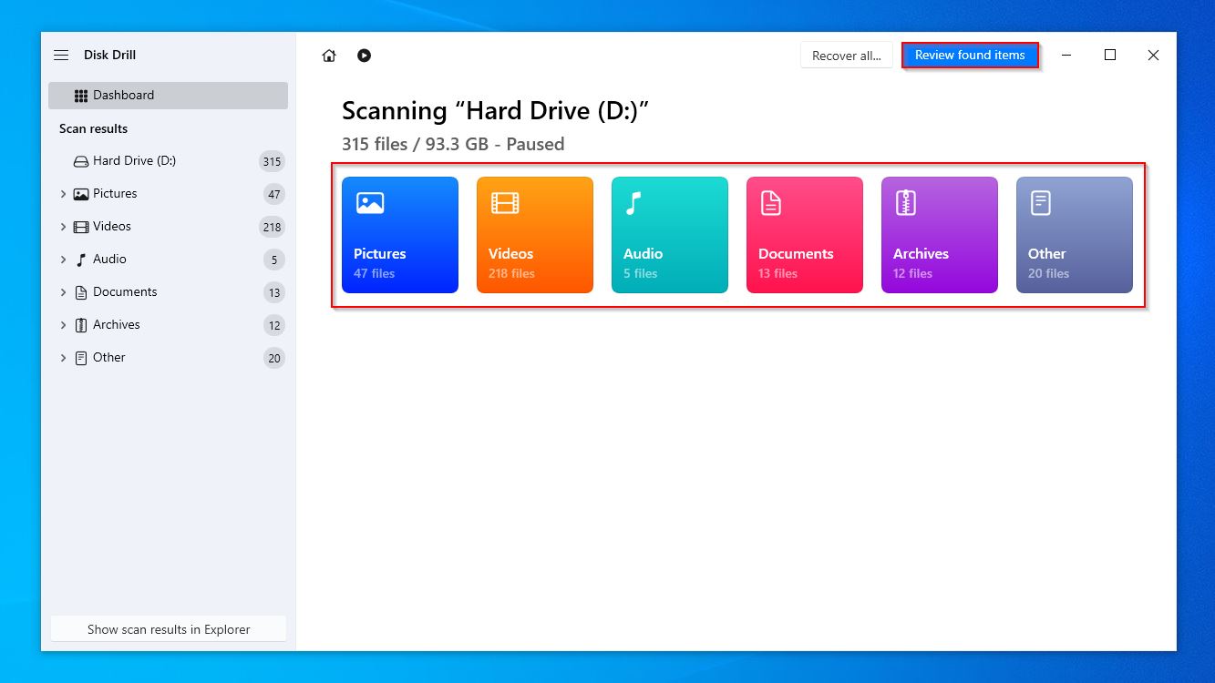The width and height of the screenshot is (1215, 683).
Task: Expand the Videos tree in scan results
Action: point(62,226)
